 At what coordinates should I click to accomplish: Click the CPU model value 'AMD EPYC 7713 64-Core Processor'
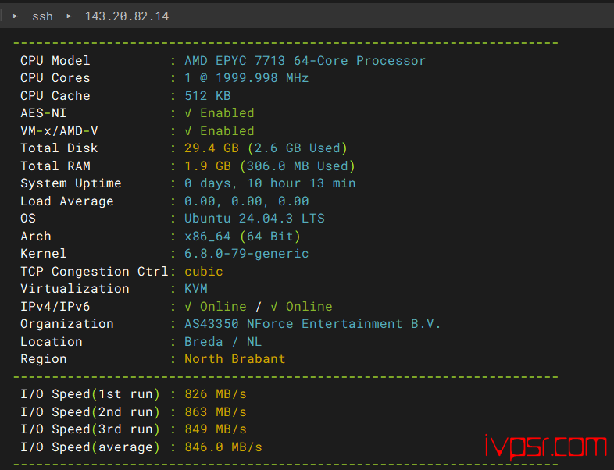(x=305, y=61)
